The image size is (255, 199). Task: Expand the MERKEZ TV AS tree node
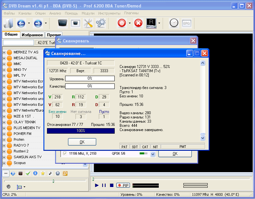(4, 52)
